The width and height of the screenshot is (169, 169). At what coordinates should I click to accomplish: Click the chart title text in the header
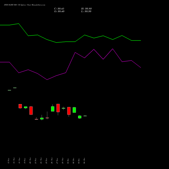[x=25, y=5]
